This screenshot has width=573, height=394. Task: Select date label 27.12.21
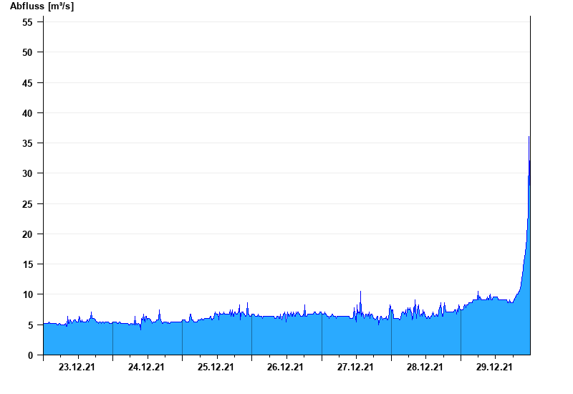tap(355, 367)
